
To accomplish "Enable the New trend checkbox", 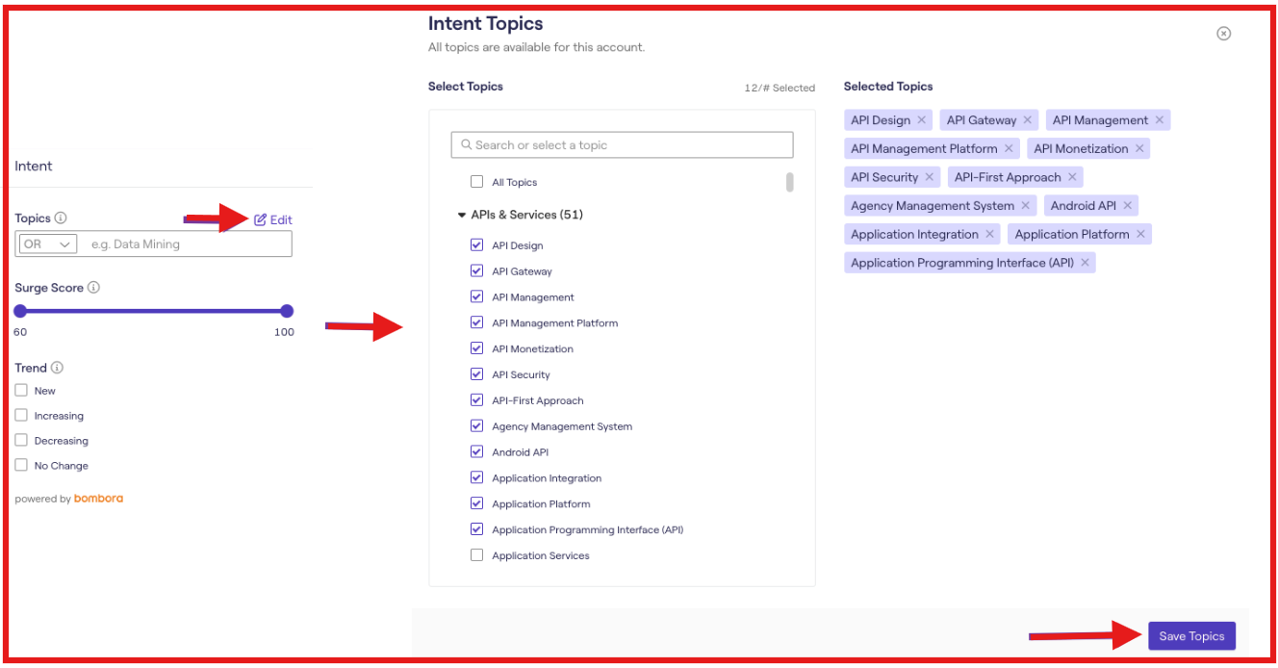I will click(x=21, y=391).
